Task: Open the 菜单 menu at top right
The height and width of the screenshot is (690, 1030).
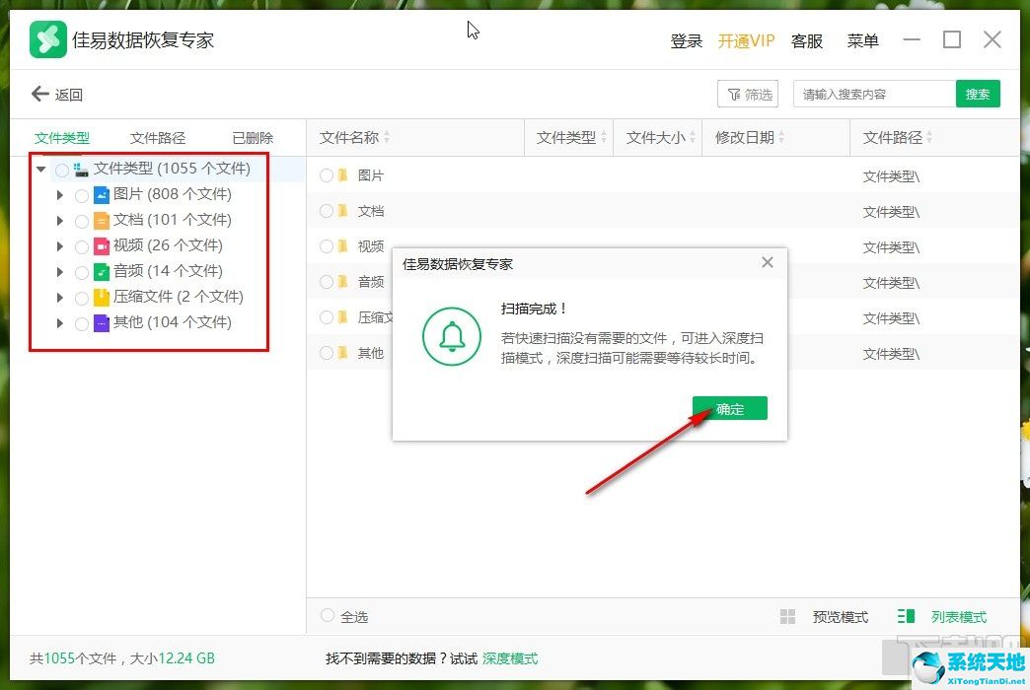Action: (862, 40)
